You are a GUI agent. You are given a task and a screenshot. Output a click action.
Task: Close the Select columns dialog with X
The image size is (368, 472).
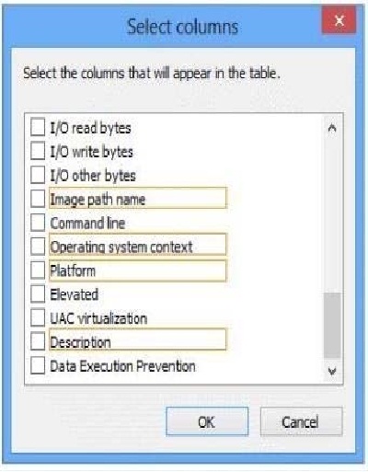tap(339, 20)
